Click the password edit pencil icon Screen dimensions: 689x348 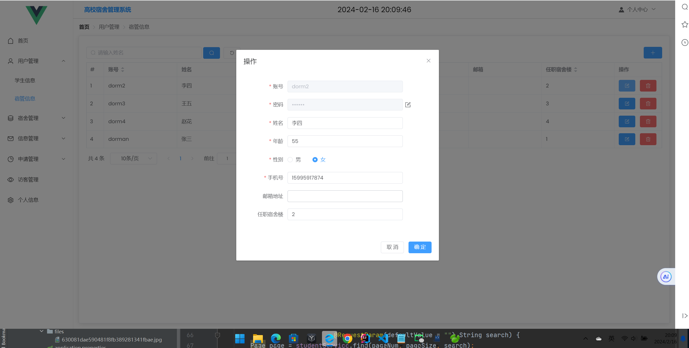[x=408, y=105]
